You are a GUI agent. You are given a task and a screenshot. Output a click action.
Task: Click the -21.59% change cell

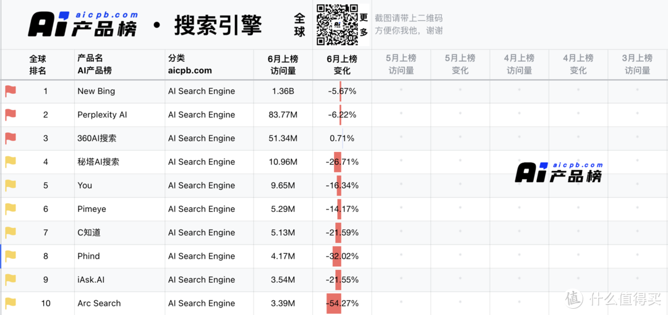click(342, 232)
